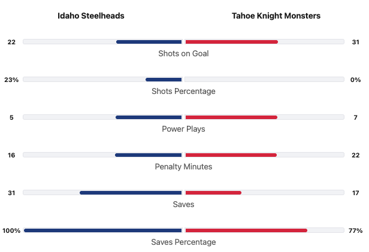Viewport: 369px width, 252px height.
Task: Click the red Saves Percentage bar
Action: coord(246,230)
